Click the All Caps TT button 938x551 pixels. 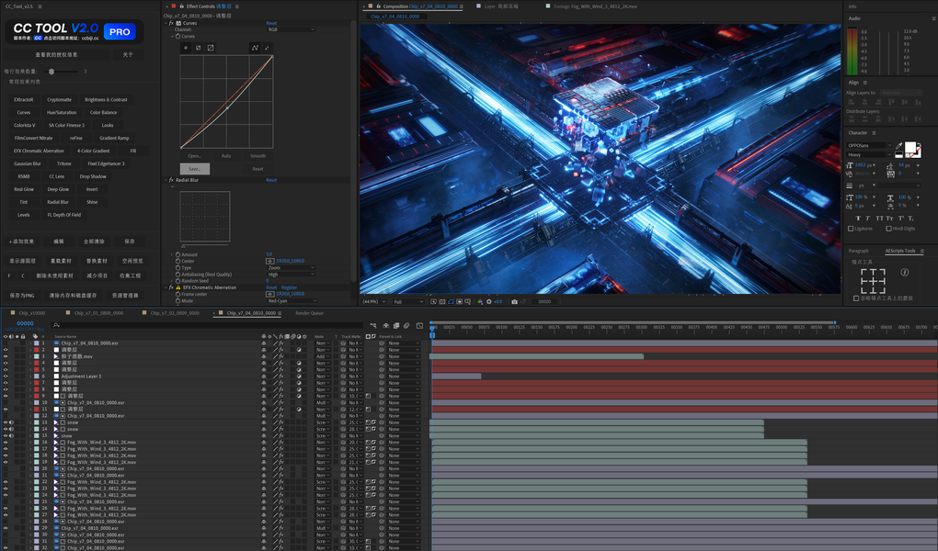[x=879, y=219]
